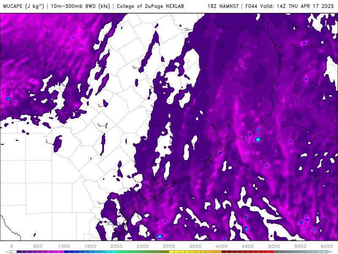
Task: Click the 1000 colorbar label
Action: click(64, 246)
